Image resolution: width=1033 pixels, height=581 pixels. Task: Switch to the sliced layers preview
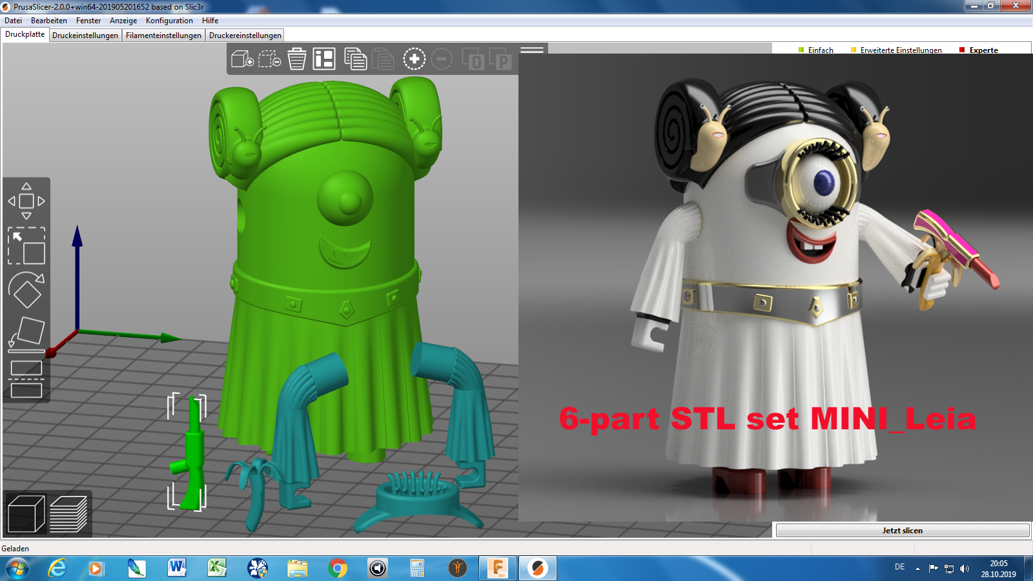68,514
